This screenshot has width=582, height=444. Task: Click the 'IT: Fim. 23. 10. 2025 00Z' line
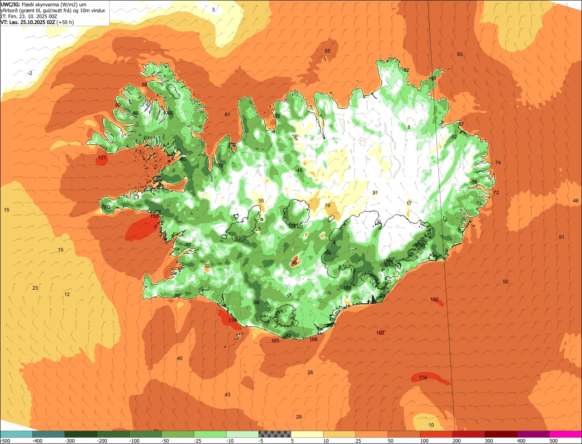29,16
